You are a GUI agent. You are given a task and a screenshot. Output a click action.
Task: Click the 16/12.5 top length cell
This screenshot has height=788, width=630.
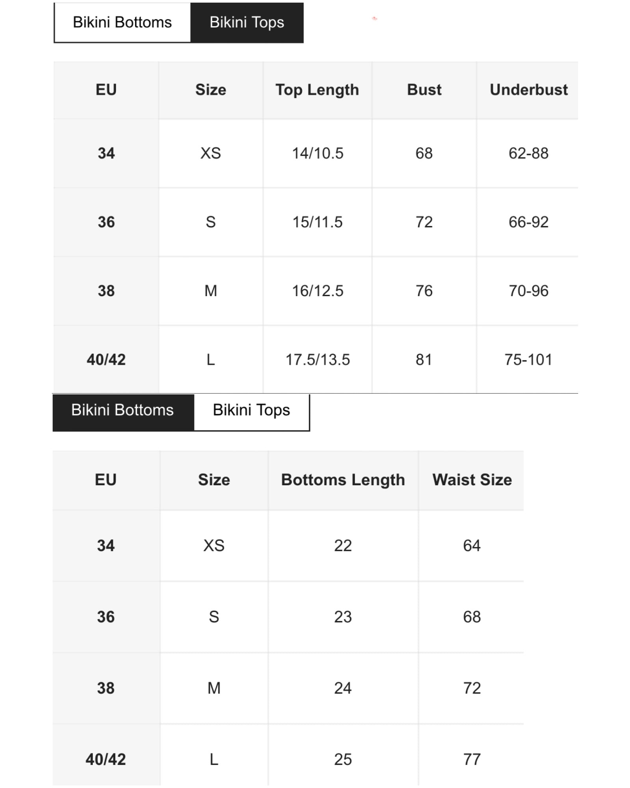(x=318, y=291)
